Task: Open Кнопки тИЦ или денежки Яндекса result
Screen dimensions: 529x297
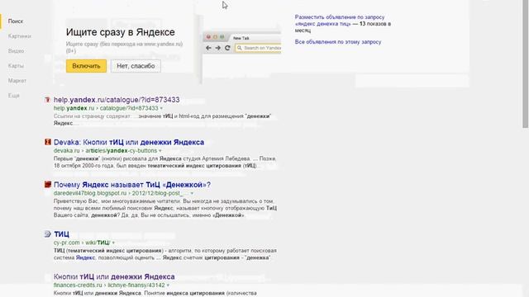Action: point(114,276)
